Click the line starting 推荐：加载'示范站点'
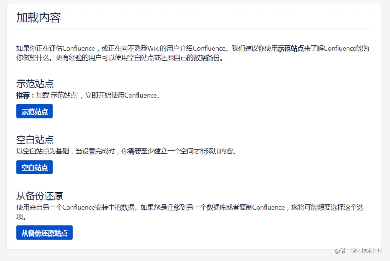 pos(89,95)
